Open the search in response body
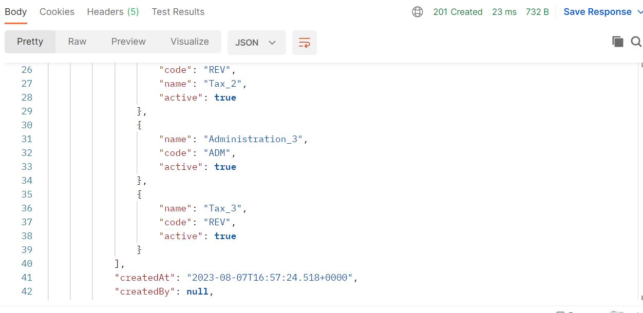The width and height of the screenshot is (643, 313). (636, 42)
